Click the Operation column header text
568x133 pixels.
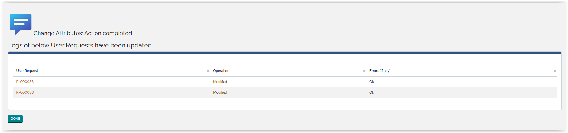click(x=221, y=71)
